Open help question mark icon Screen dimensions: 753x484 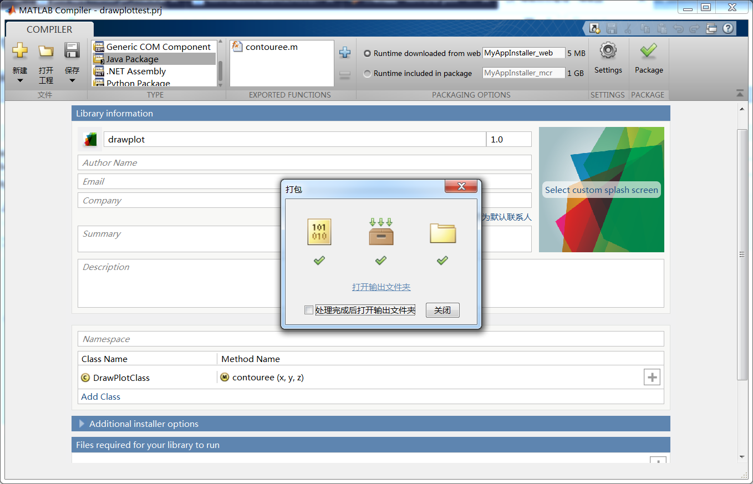pos(728,28)
